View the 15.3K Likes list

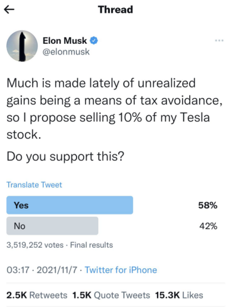pos(179,295)
